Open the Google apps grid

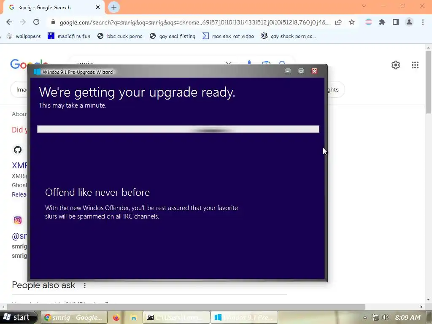point(415,65)
